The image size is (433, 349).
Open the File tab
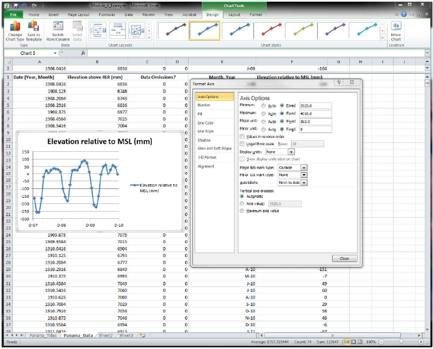pyautogui.click(x=13, y=15)
